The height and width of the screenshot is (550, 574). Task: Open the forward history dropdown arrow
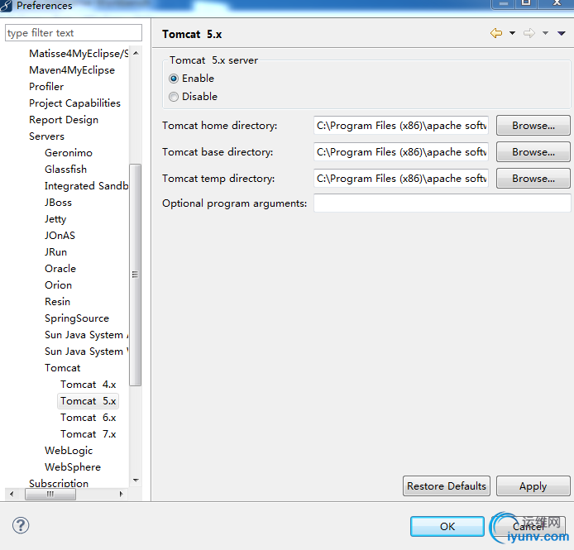[545, 33]
